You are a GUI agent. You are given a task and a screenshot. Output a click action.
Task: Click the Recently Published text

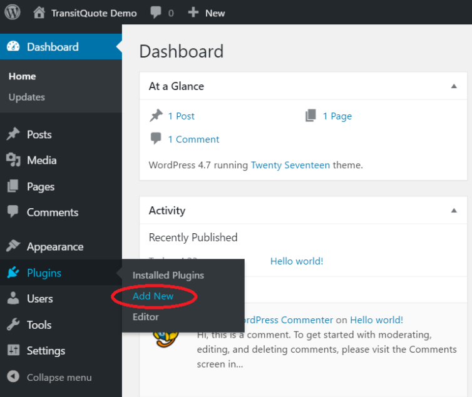[x=193, y=238]
